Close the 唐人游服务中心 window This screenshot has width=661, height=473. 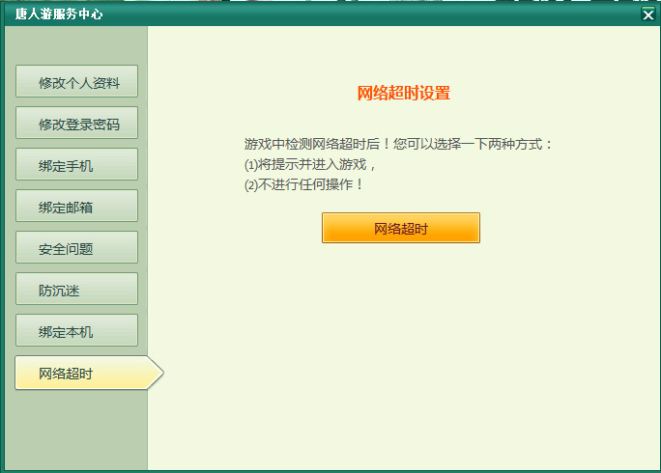(647, 14)
